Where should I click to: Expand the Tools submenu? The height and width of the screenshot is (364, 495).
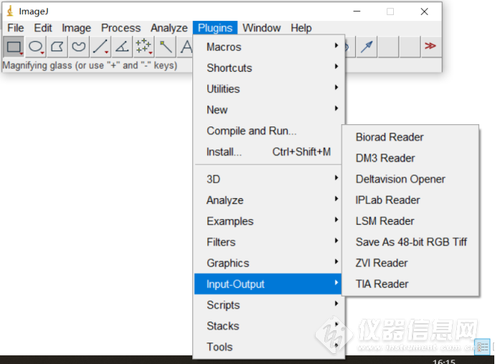coord(268,347)
